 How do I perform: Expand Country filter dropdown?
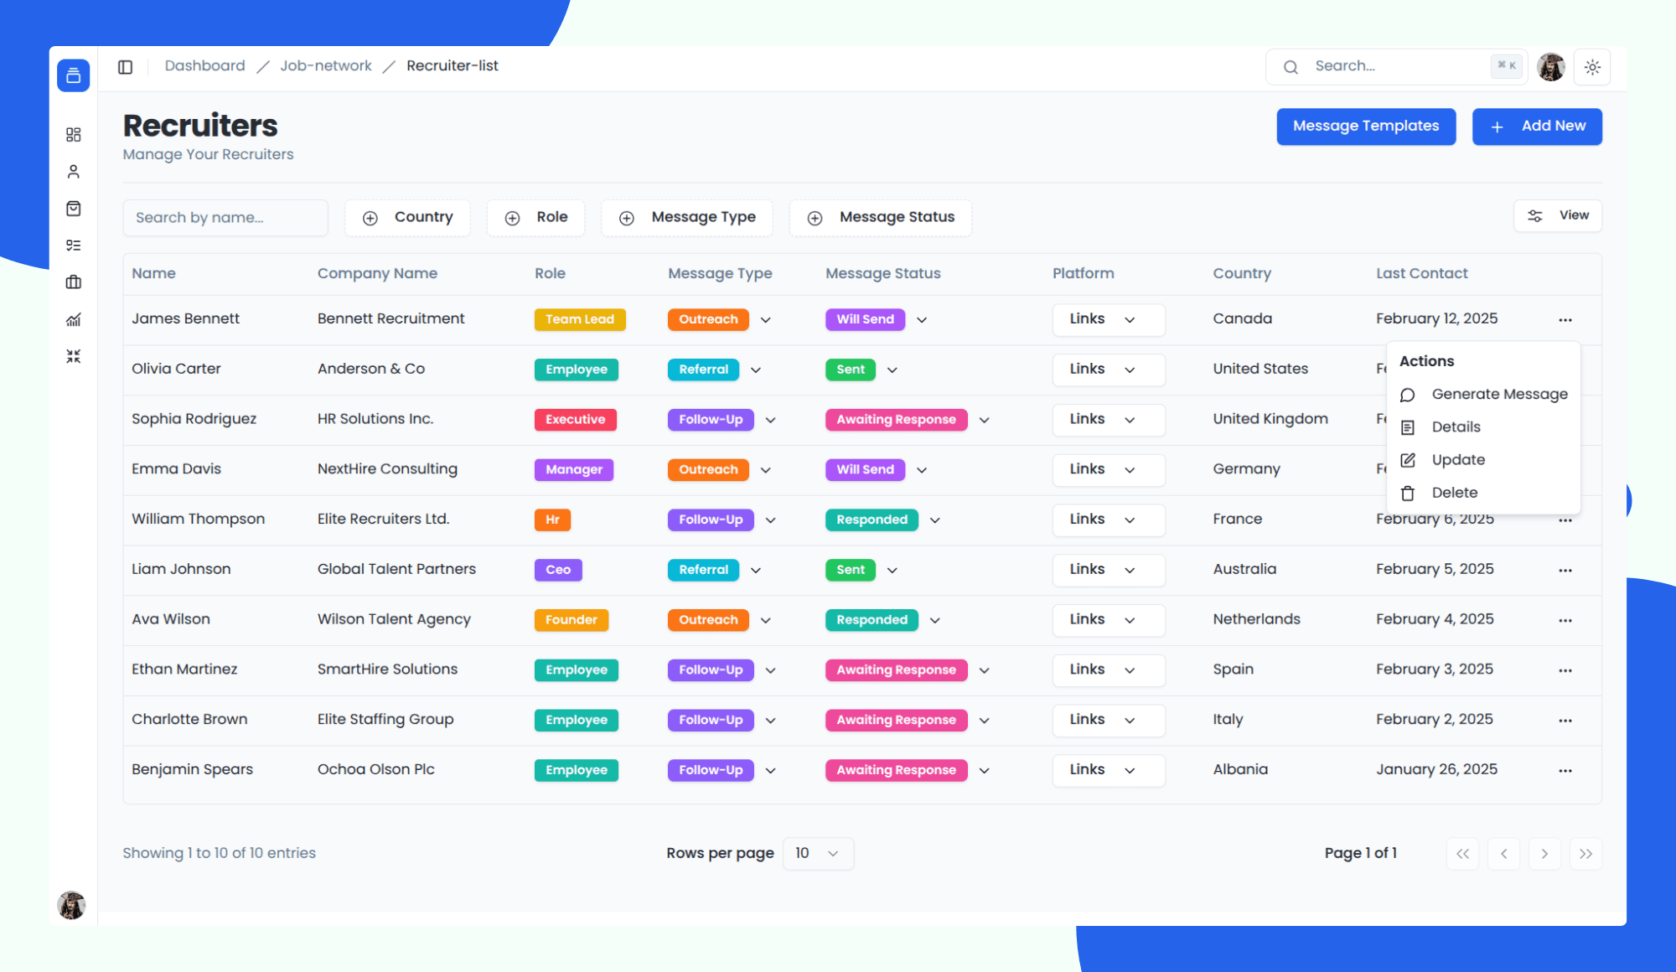pos(410,216)
